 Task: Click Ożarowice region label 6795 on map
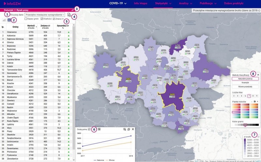(x=177, y=45)
